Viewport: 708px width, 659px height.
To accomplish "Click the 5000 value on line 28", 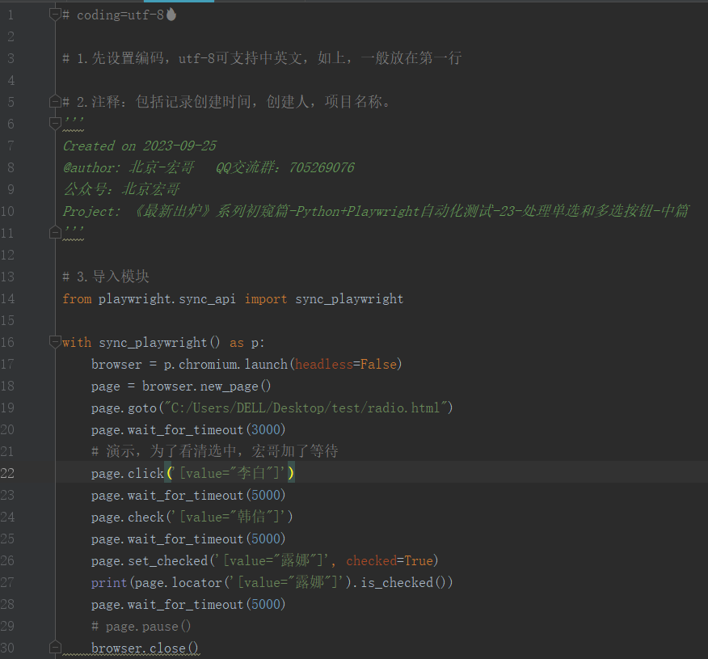I will pos(265,604).
